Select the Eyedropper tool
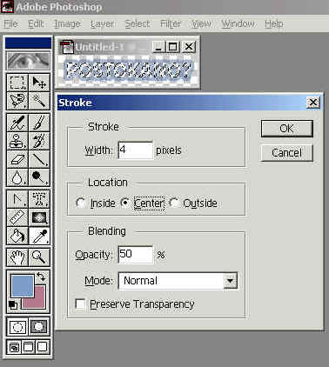The width and height of the screenshot is (329, 367). pos(39,236)
